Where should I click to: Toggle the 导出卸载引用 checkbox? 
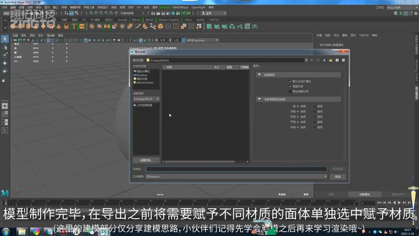(290, 92)
